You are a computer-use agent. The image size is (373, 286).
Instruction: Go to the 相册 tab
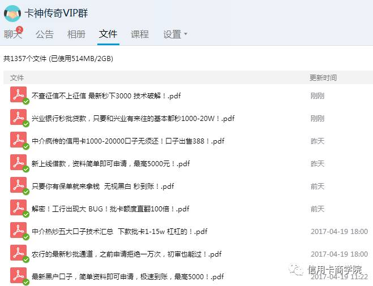point(76,34)
